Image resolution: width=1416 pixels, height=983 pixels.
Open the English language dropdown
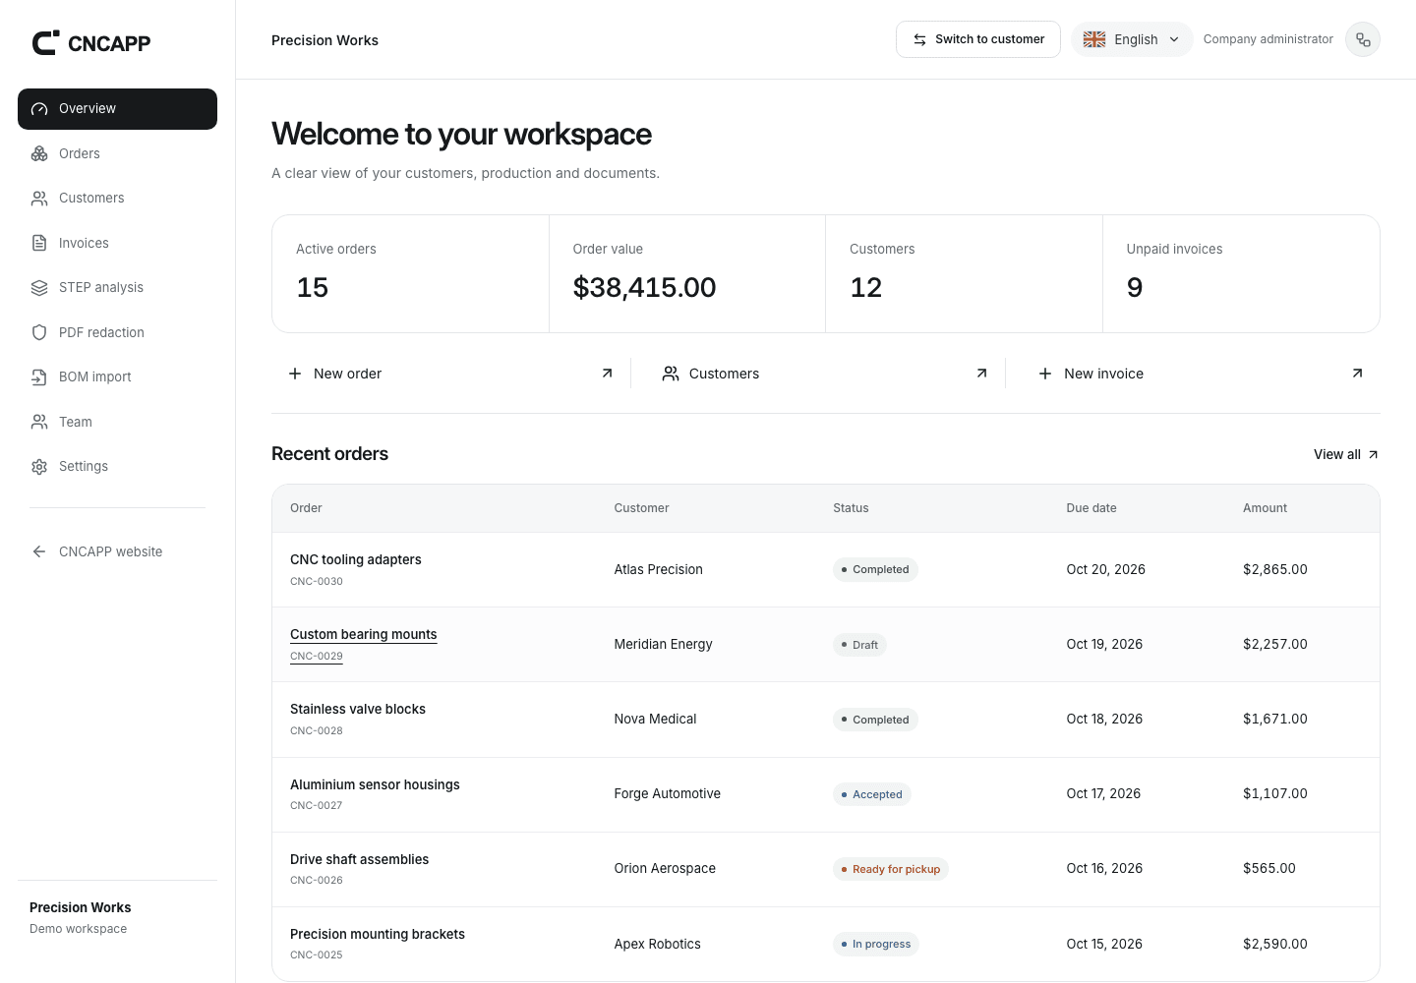pos(1132,39)
